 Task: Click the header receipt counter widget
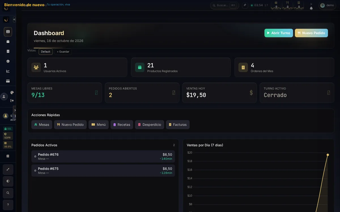point(299,5)
